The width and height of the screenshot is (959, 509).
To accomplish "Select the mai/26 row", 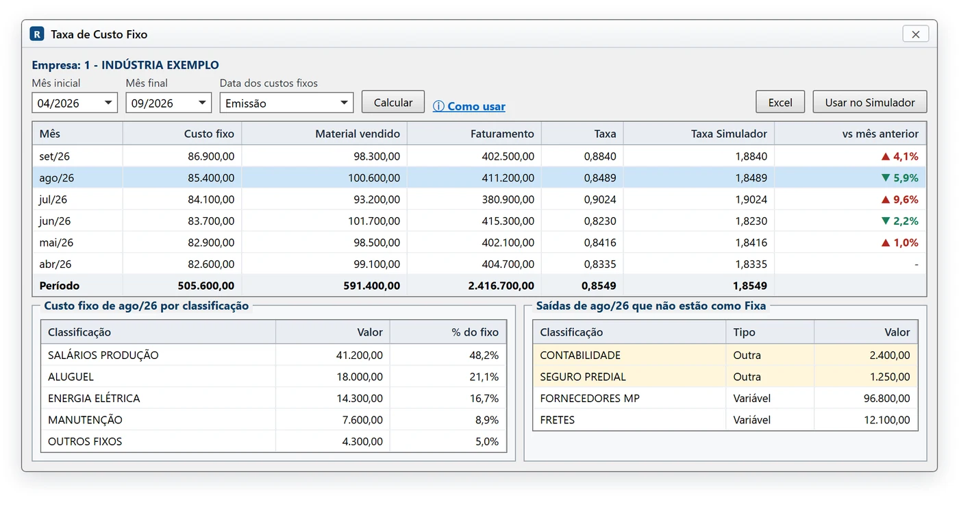I will [x=480, y=243].
